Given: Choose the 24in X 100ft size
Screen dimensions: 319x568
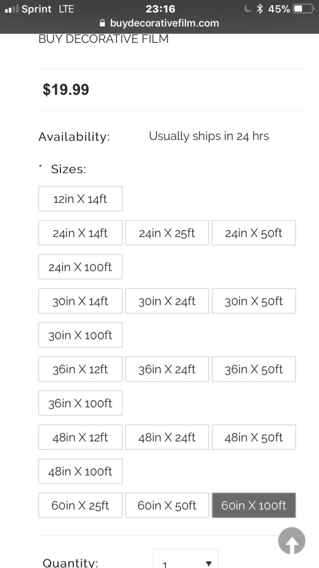Looking at the screenshot, I should tap(80, 267).
